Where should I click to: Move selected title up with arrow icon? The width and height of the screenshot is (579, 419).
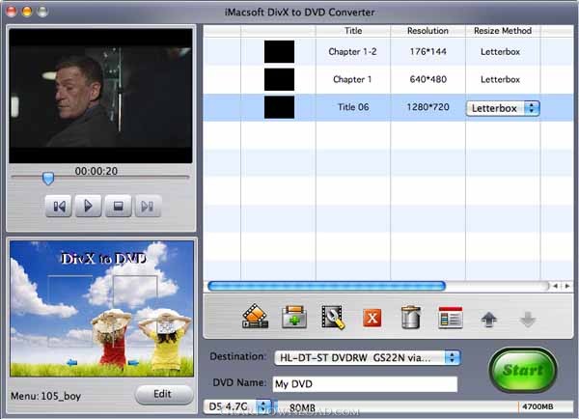point(490,318)
